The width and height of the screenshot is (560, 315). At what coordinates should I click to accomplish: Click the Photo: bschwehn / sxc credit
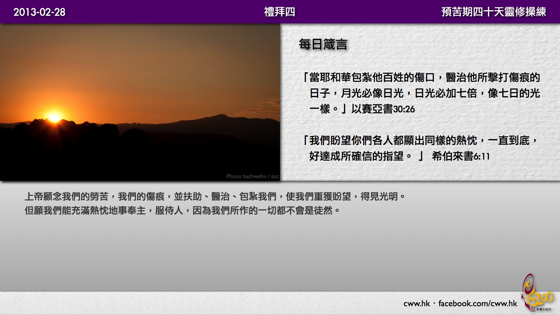(x=252, y=176)
